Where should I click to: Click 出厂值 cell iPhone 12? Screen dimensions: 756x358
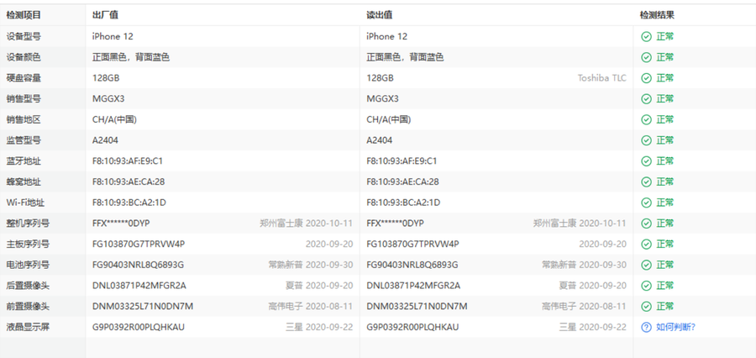click(113, 36)
